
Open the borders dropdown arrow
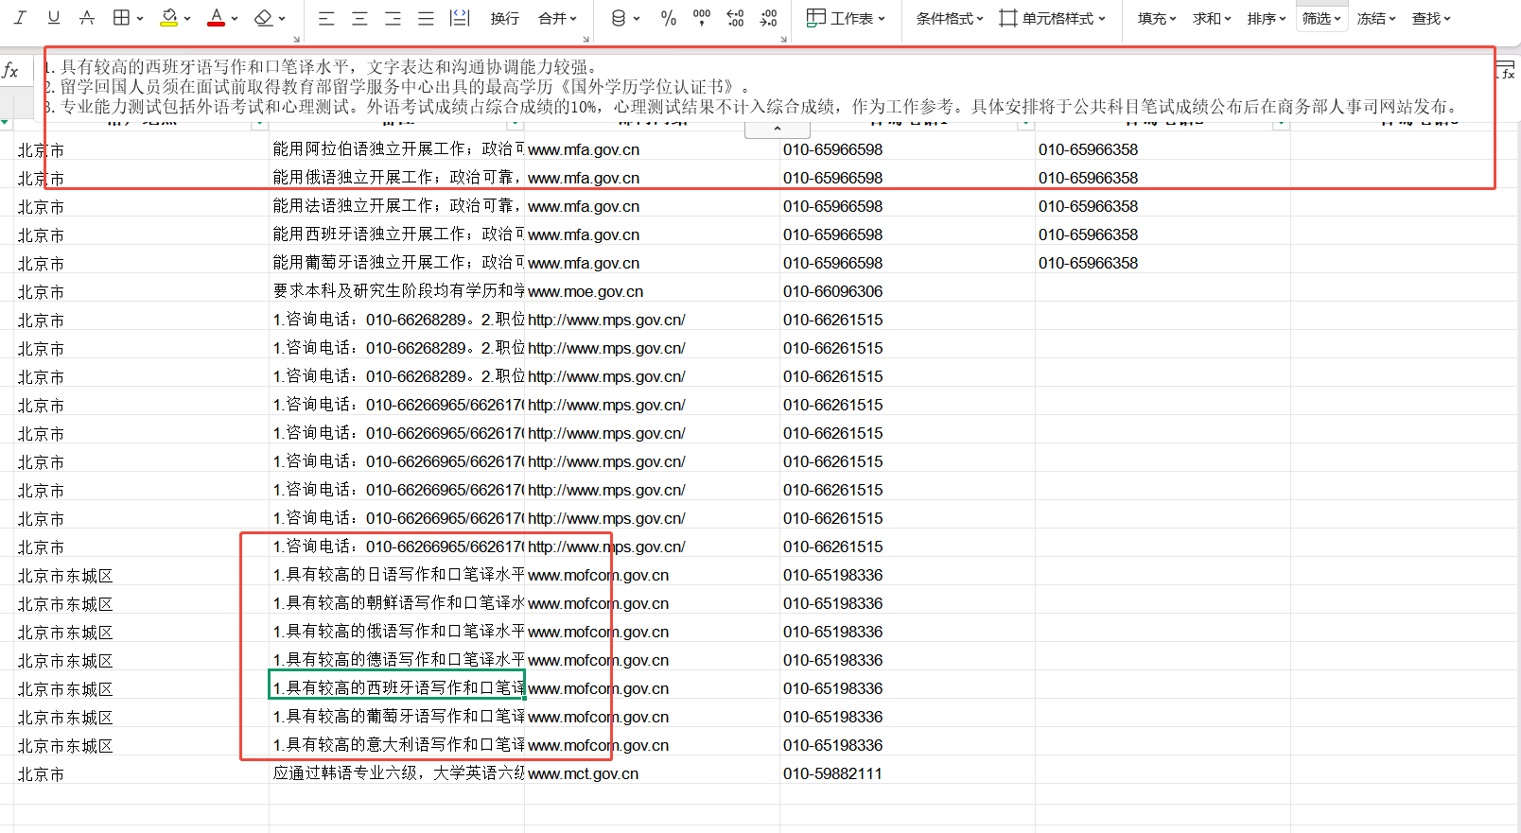click(x=140, y=18)
